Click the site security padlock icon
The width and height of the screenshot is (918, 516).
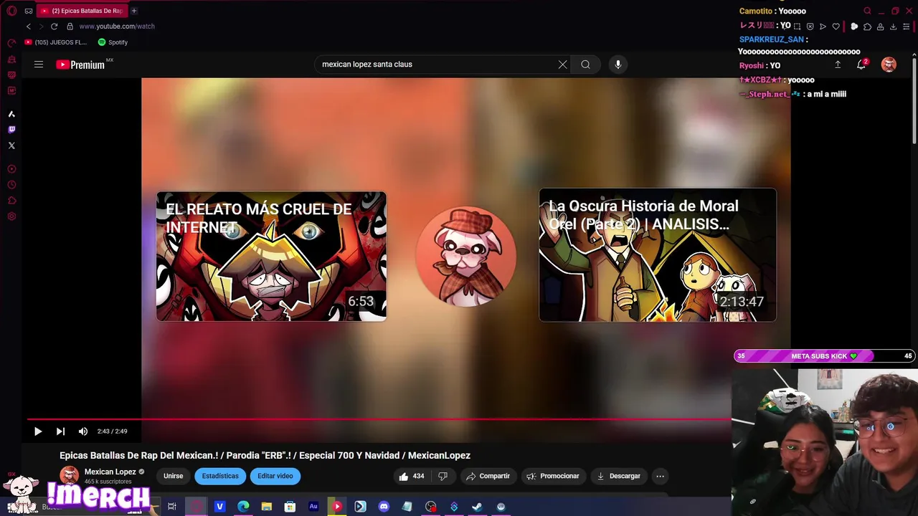70,27
